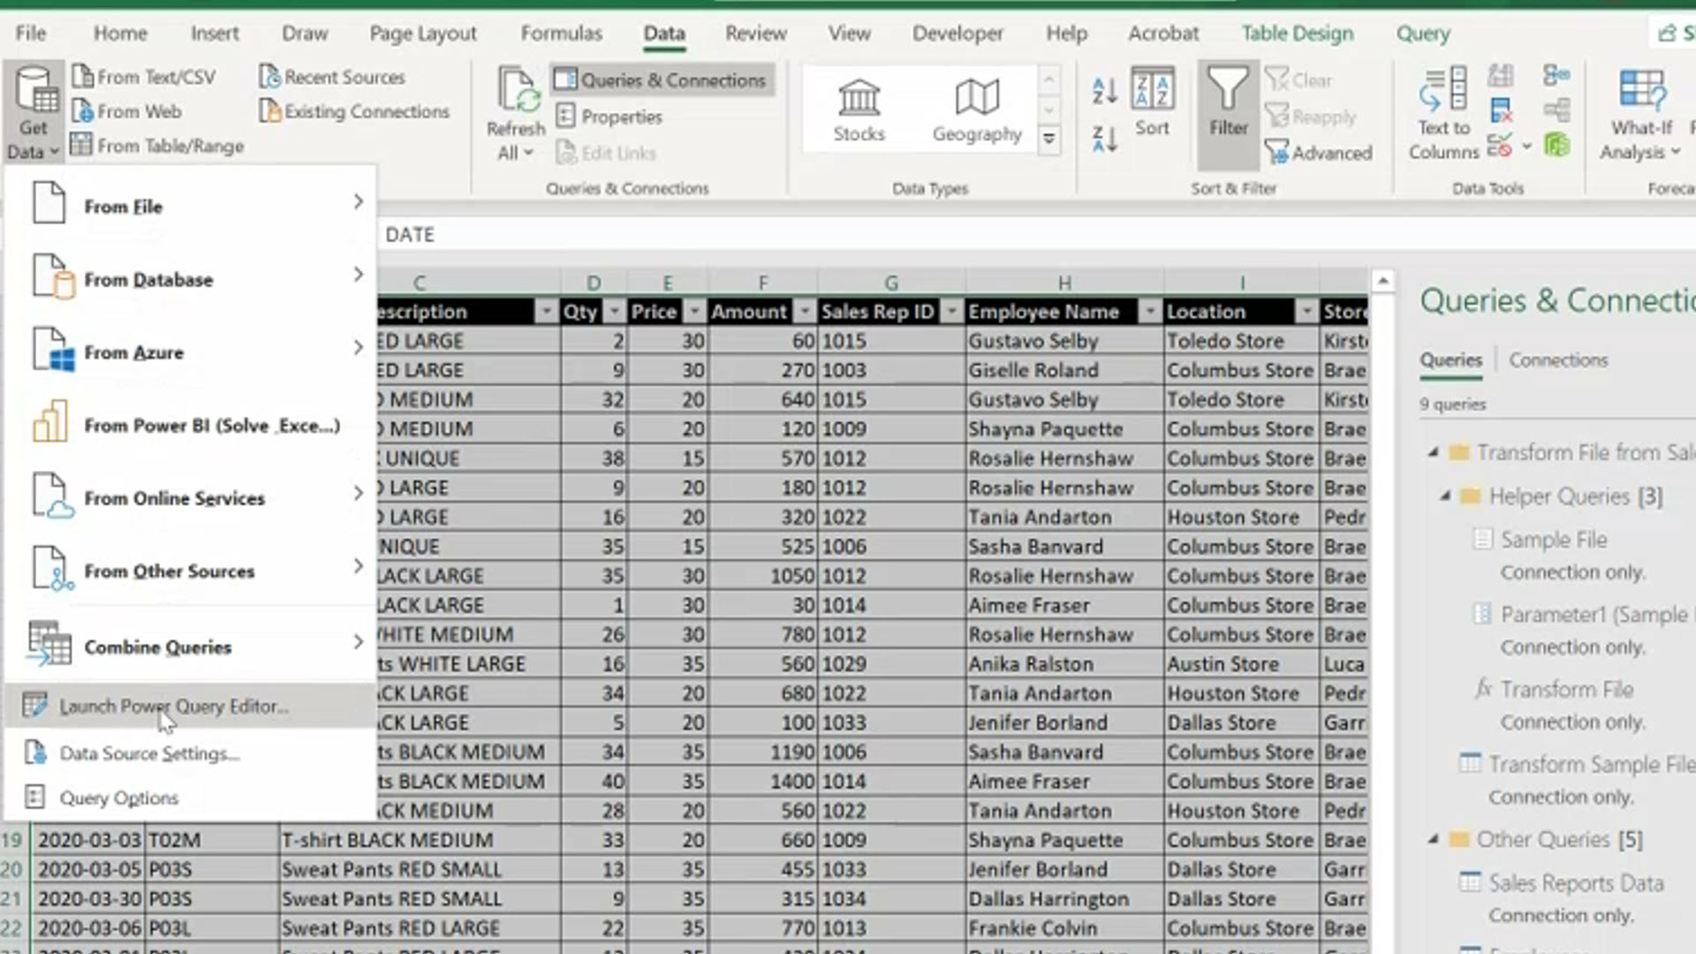Screen dimensions: 1696x954
Task: Open Data Source Settings button
Action: [148, 753]
